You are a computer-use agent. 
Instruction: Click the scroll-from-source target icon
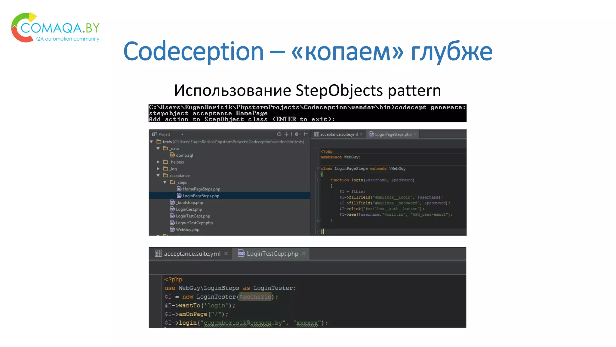pos(279,134)
